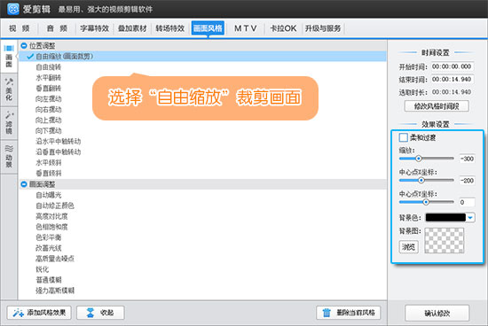Choose the 强力高斯模糊 effect
This screenshot has width=488, height=326.
[55, 291]
